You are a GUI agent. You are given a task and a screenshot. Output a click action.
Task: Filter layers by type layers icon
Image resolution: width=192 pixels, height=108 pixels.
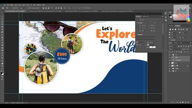coord(184,46)
